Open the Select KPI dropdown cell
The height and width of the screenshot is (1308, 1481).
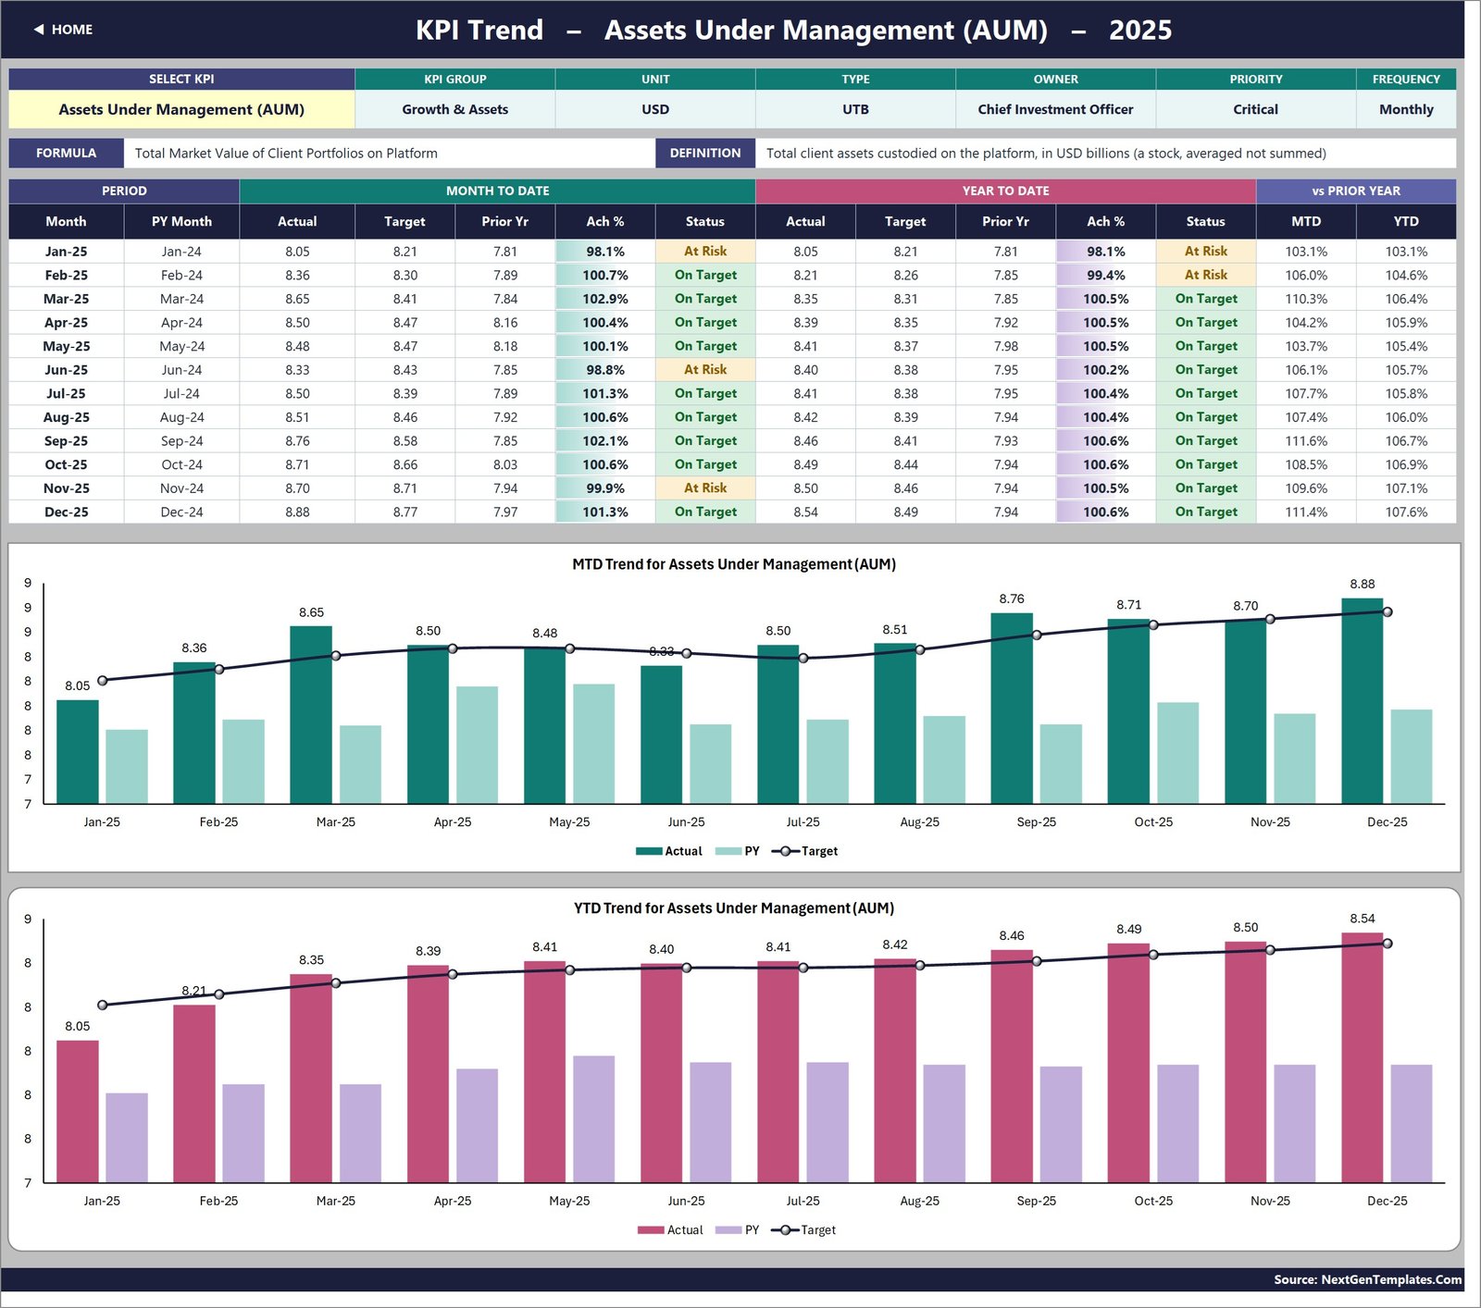click(181, 109)
